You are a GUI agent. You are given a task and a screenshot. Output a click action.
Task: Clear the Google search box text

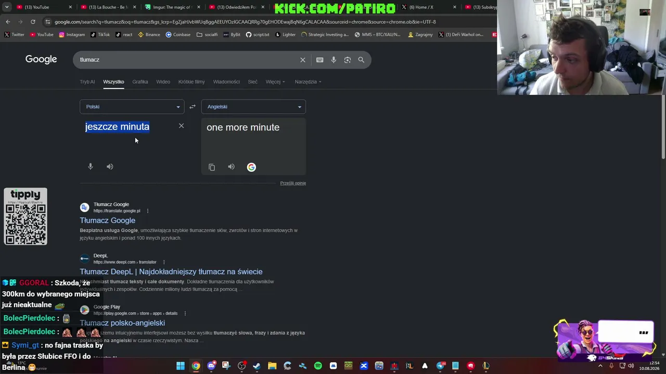click(303, 60)
